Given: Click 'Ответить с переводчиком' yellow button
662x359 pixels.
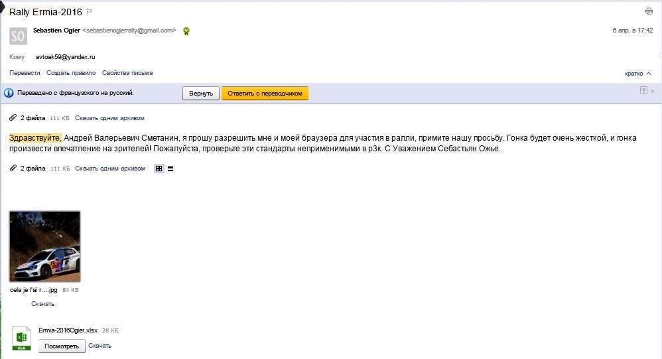Looking at the screenshot, I should tap(265, 94).
